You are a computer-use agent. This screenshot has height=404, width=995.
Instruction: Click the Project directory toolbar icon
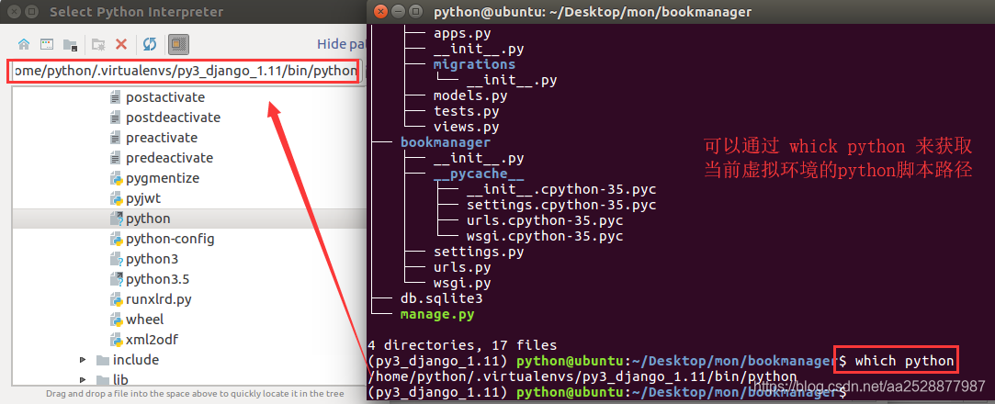70,44
